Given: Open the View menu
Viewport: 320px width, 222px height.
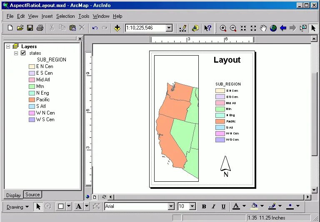Looking at the screenshot, I should point(33,16).
